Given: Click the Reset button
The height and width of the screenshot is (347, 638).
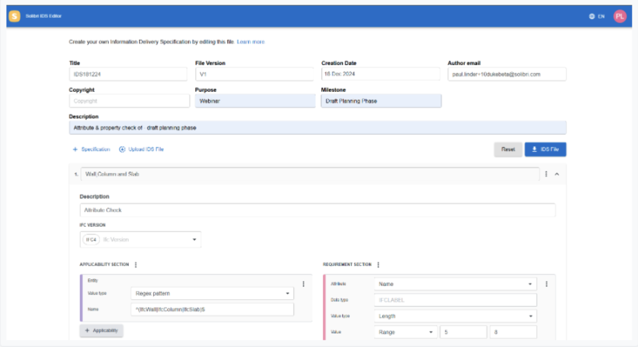Looking at the screenshot, I should [508, 150].
